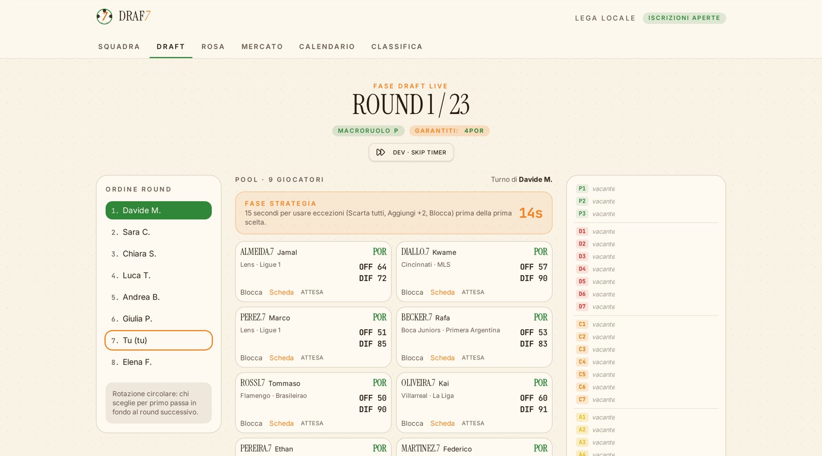
Task: Select Davide M. in round order
Action: [159, 210]
